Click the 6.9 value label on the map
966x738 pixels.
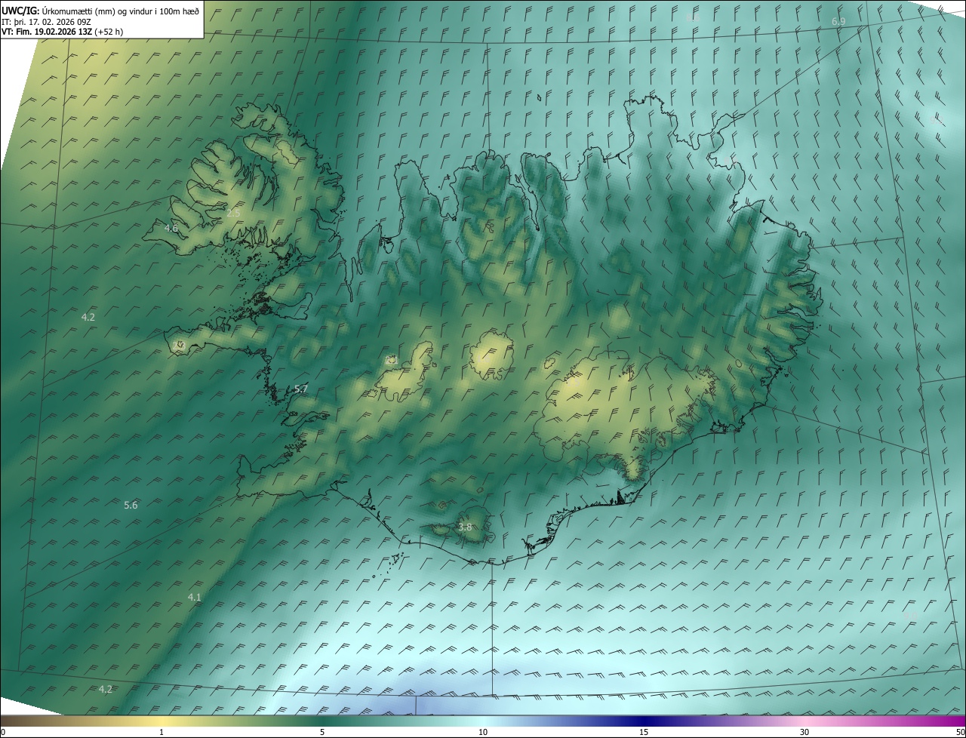(x=838, y=22)
